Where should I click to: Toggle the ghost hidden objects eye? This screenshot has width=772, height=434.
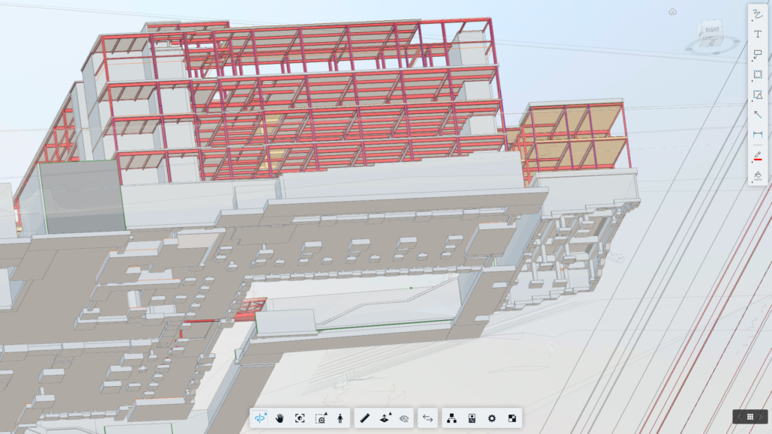tap(405, 418)
